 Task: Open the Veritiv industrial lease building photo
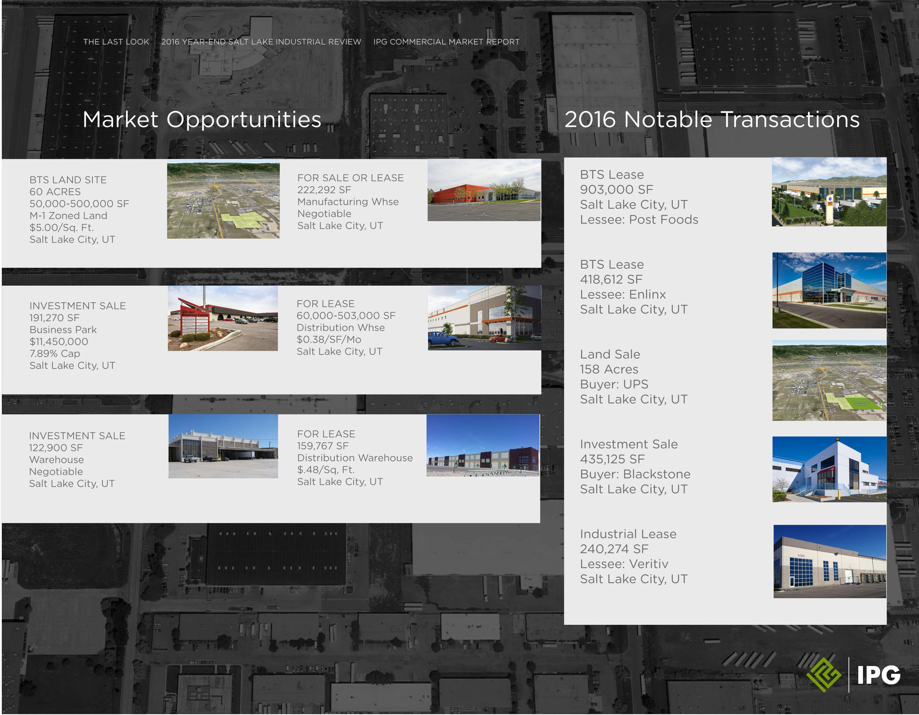click(x=829, y=561)
